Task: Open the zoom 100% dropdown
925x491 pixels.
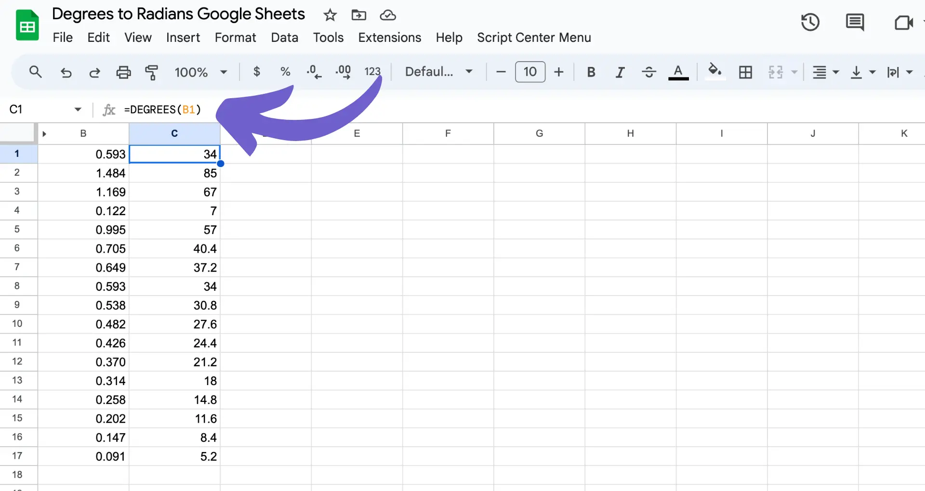Action: pos(200,72)
